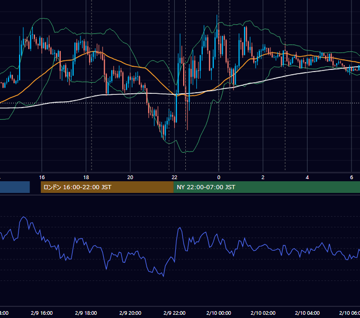
Task: Click the 2/10 02:00 date label
Action: [263, 313]
